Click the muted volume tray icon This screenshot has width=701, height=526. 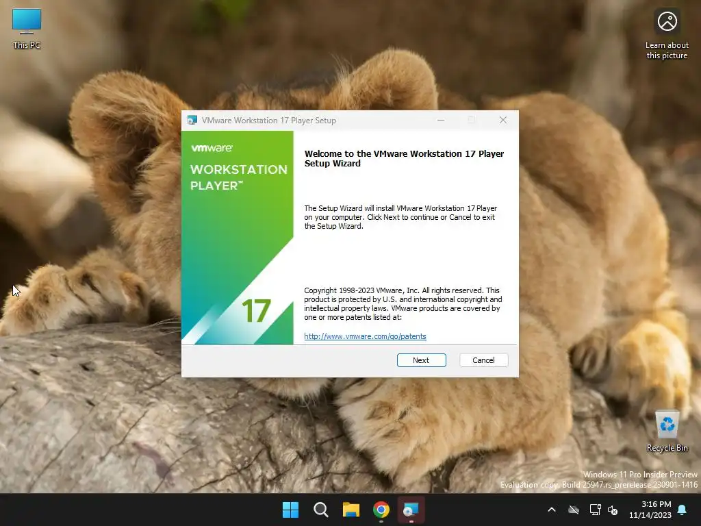pos(613,510)
